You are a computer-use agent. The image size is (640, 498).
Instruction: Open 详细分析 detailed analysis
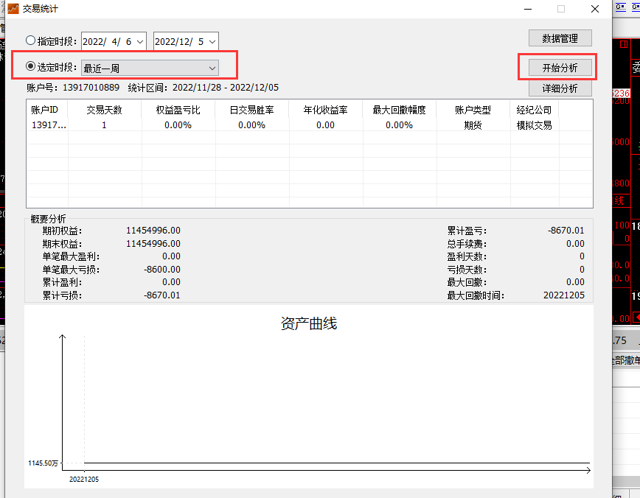point(560,88)
